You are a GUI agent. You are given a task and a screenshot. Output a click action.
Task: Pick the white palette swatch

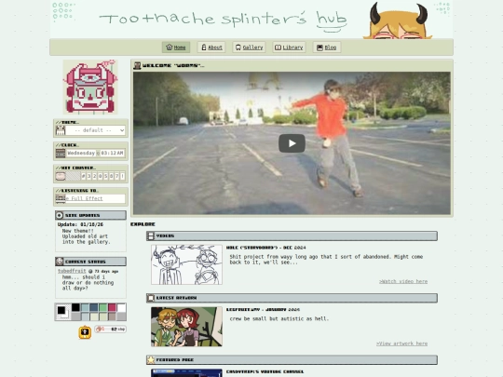pos(121,307)
